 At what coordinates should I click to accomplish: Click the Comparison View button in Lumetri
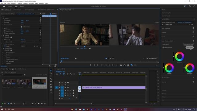pyautogui.click(x=188, y=44)
